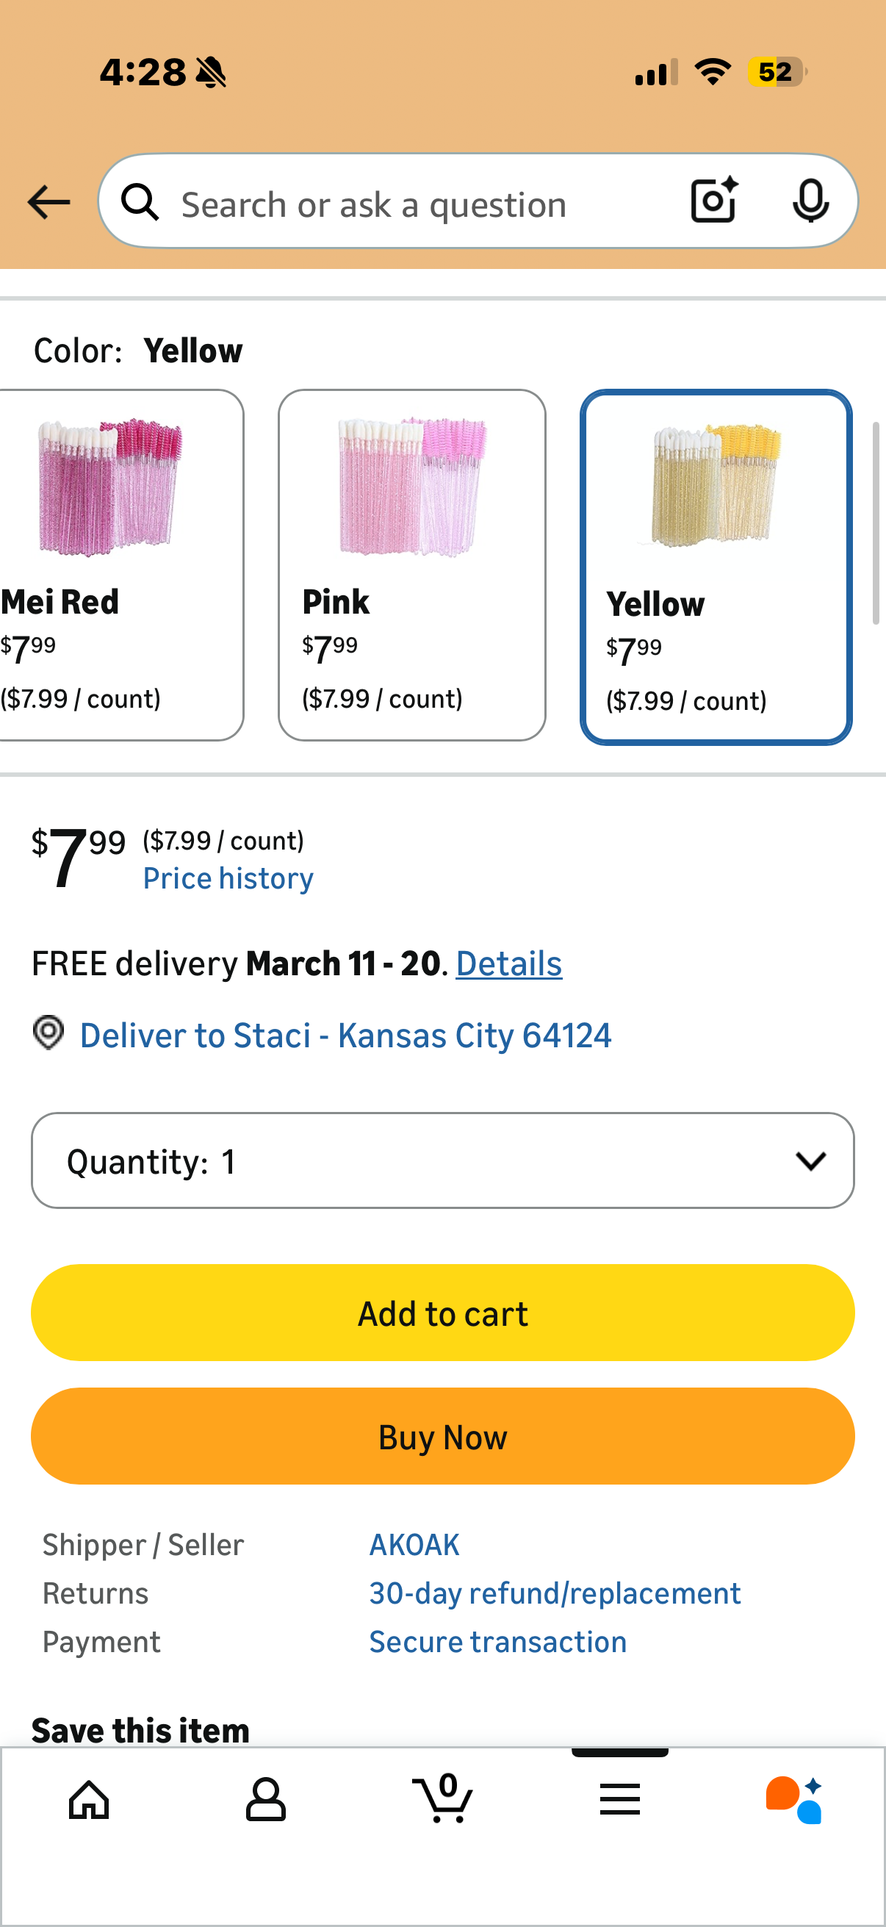Open the Quantity dropdown

(x=442, y=1160)
